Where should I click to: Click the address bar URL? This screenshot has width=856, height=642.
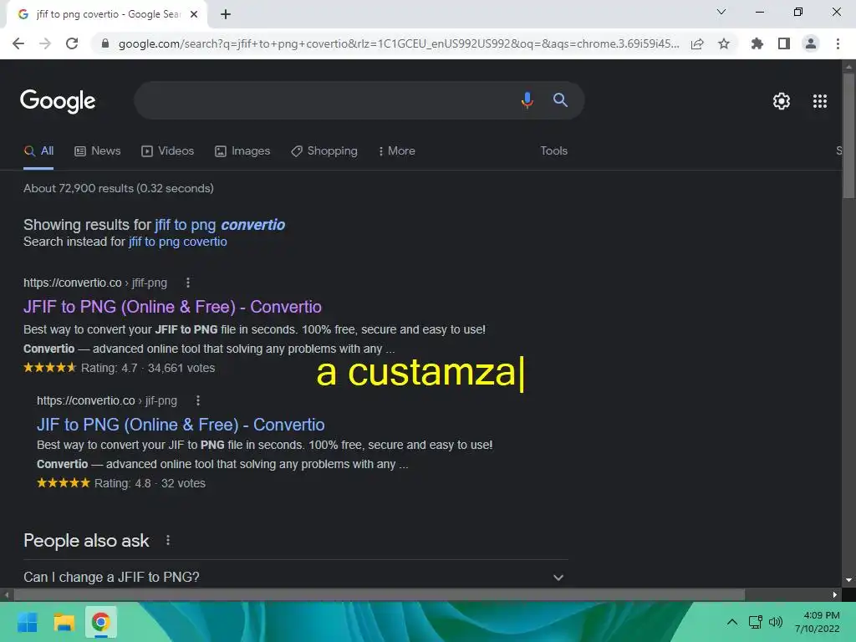399,43
